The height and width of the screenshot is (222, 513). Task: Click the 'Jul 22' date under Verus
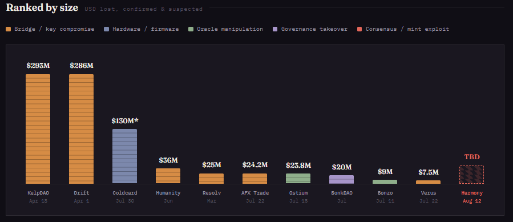click(429, 201)
